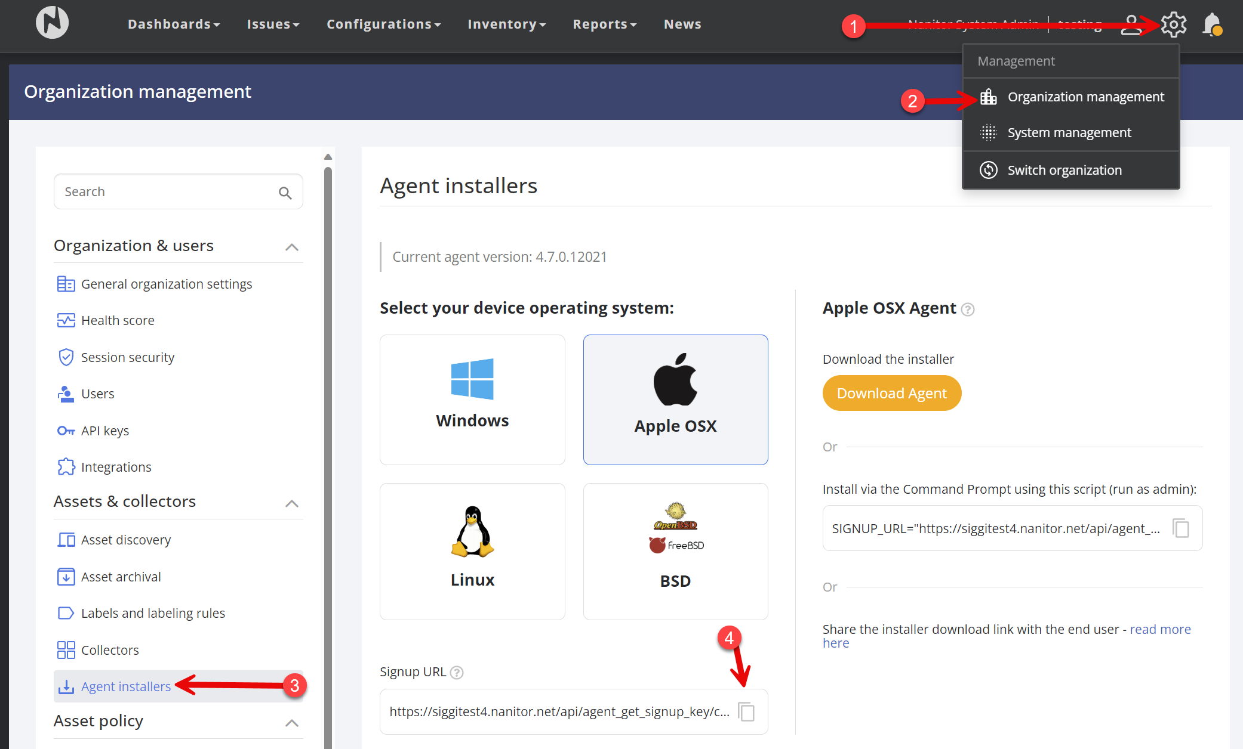The image size is (1243, 749).
Task: Open the settings gear menu
Action: [x=1173, y=24]
